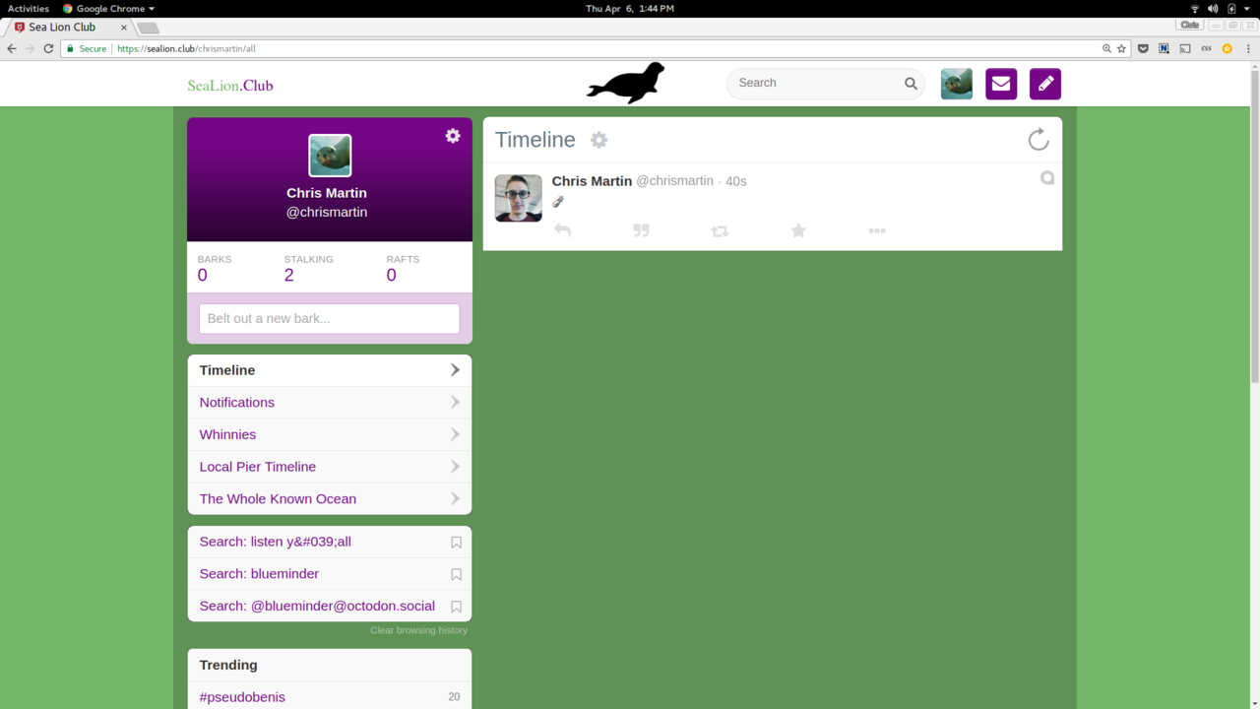Viewport: 1260px width, 709px height.
Task: Open the ellipsis more options on the post
Action: click(x=877, y=230)
